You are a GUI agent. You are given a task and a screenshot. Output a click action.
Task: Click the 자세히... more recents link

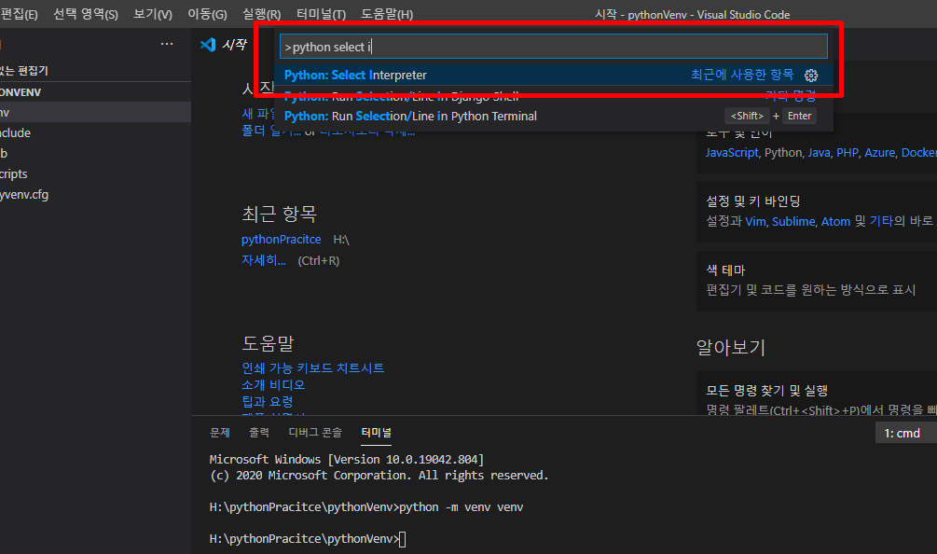[x=264, y=260]
